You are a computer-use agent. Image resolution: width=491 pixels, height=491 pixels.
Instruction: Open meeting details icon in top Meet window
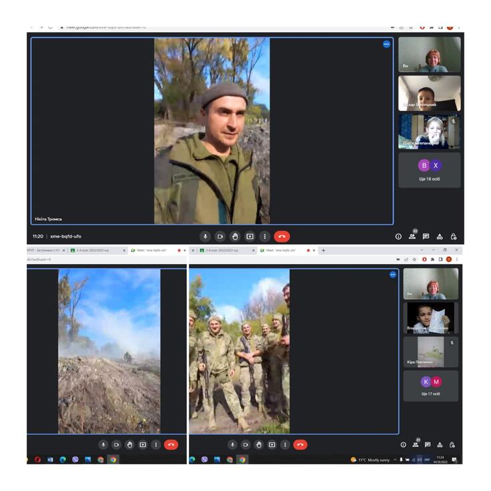[x=398, y=236]
